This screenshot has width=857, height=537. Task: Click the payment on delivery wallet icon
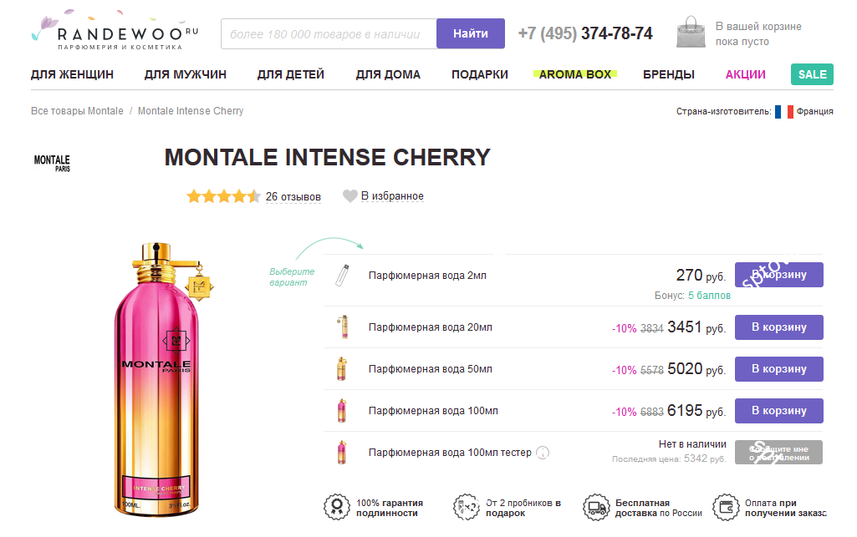[726, 508]
